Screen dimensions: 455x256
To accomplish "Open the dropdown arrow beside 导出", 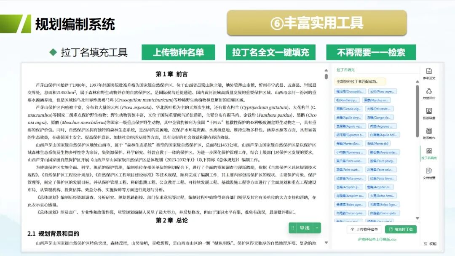I will tap(317, 228).
